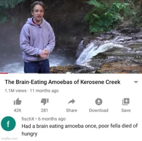This screenshot has width=142, height=141.
Task: Tap the video player frame
Action: 71,36
